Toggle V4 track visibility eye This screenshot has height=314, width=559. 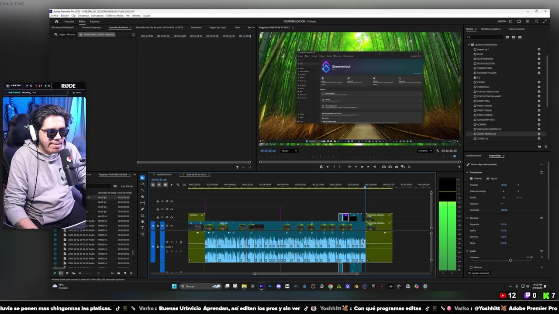point(171,201)
